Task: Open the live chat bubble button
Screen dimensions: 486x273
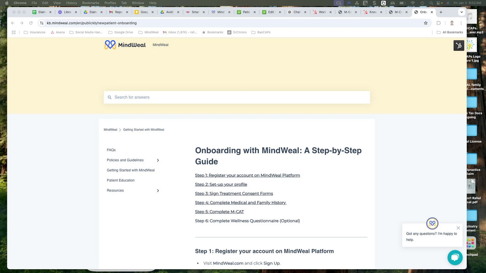Action: [x=455, y=257]
